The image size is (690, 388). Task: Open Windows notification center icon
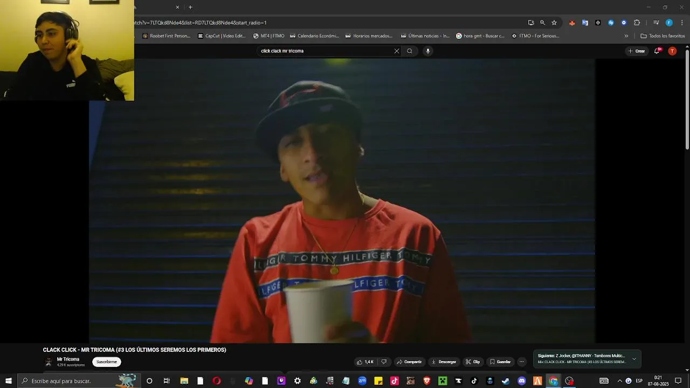pyautogui.click(x=678, y=381)
